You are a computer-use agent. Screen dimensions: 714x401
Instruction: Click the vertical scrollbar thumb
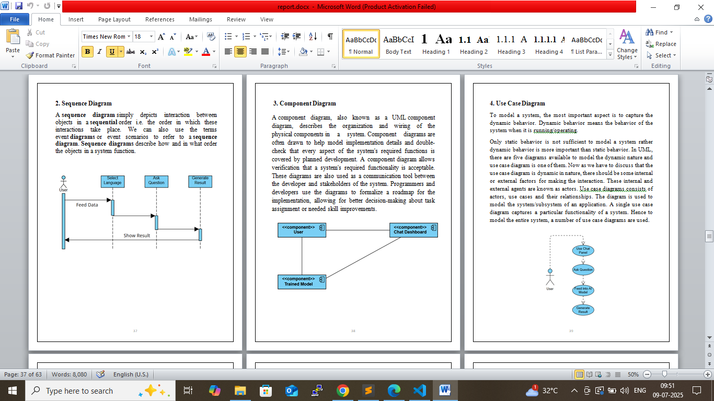pyautogui.click(x=709, y=236)
